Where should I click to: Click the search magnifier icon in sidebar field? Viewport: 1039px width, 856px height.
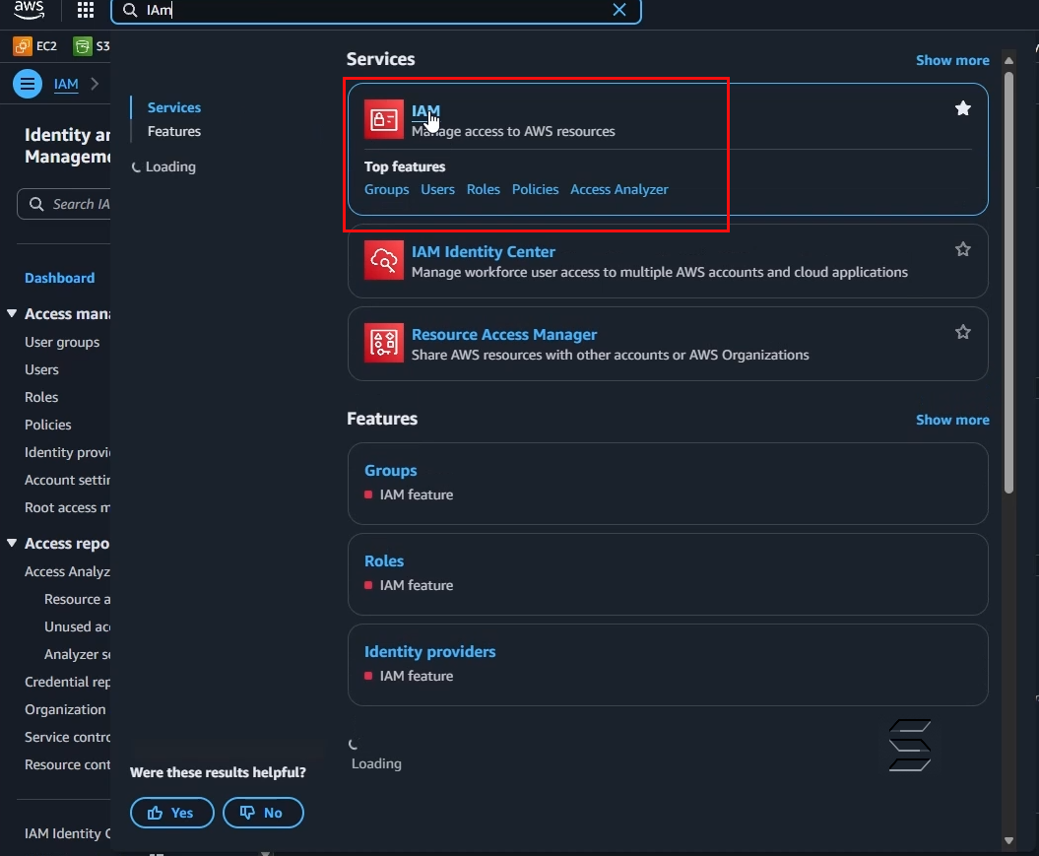(x=36, y=204)
